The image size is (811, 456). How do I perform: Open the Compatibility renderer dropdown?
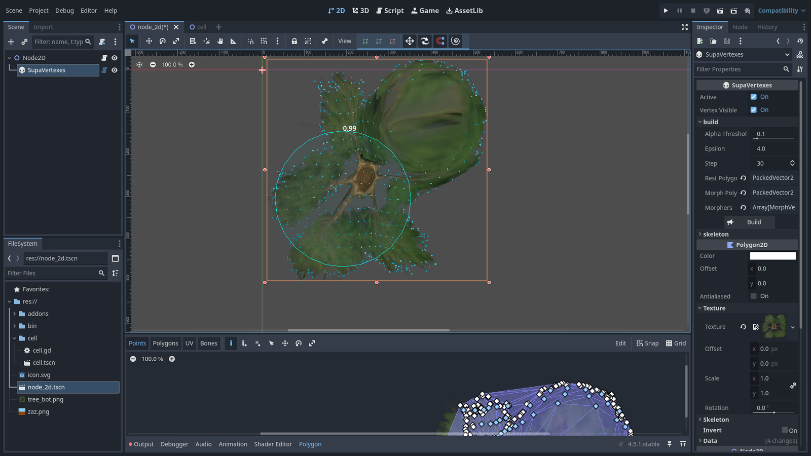781,11
